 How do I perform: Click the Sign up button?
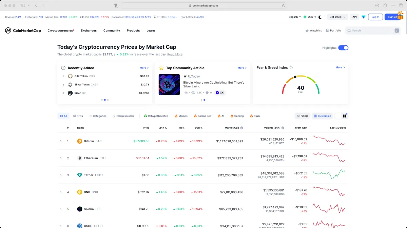(x=392, y=17)
